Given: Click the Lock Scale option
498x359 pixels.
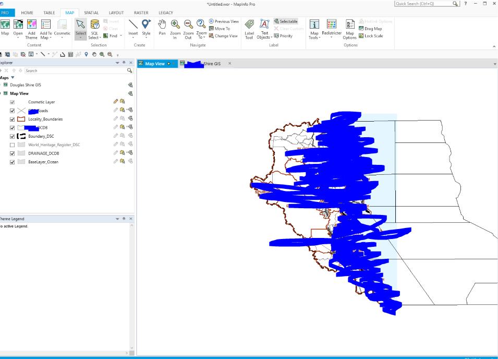Looking at the screenshot, I should (x=371, y=36).
